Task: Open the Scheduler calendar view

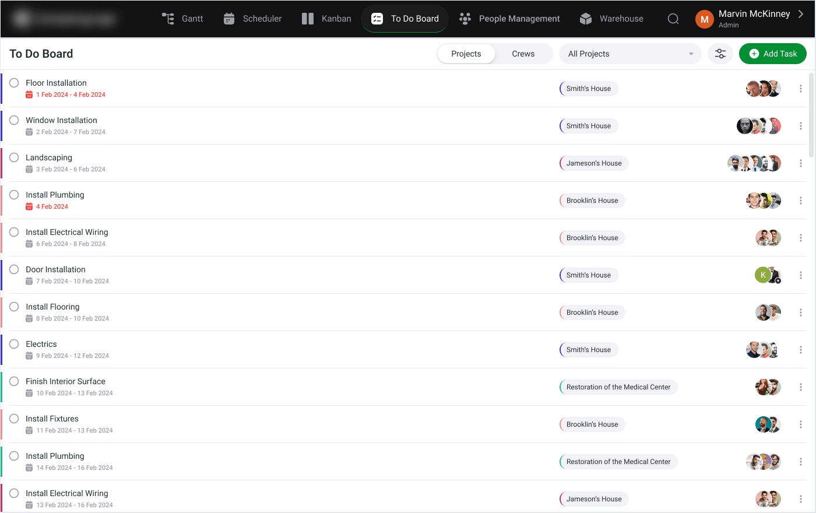Action: coord(252,19)
